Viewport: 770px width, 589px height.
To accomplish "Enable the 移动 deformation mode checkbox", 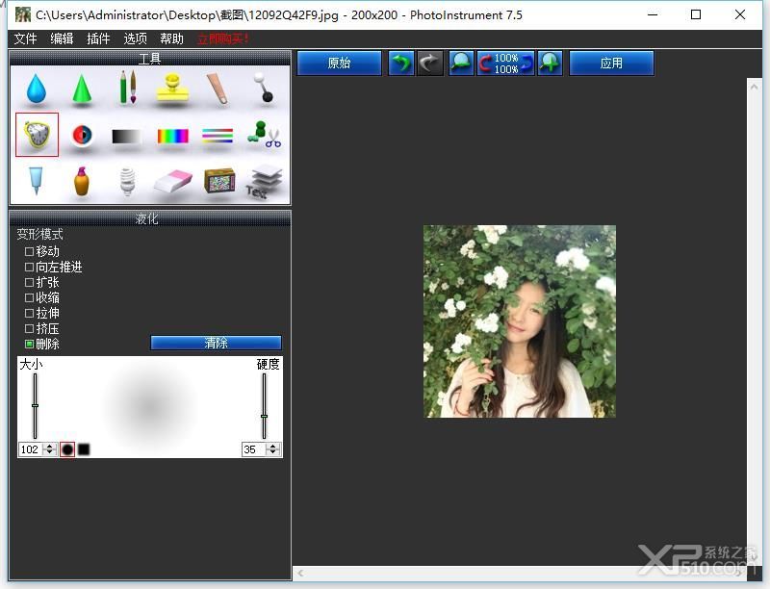I will [30, 251].
